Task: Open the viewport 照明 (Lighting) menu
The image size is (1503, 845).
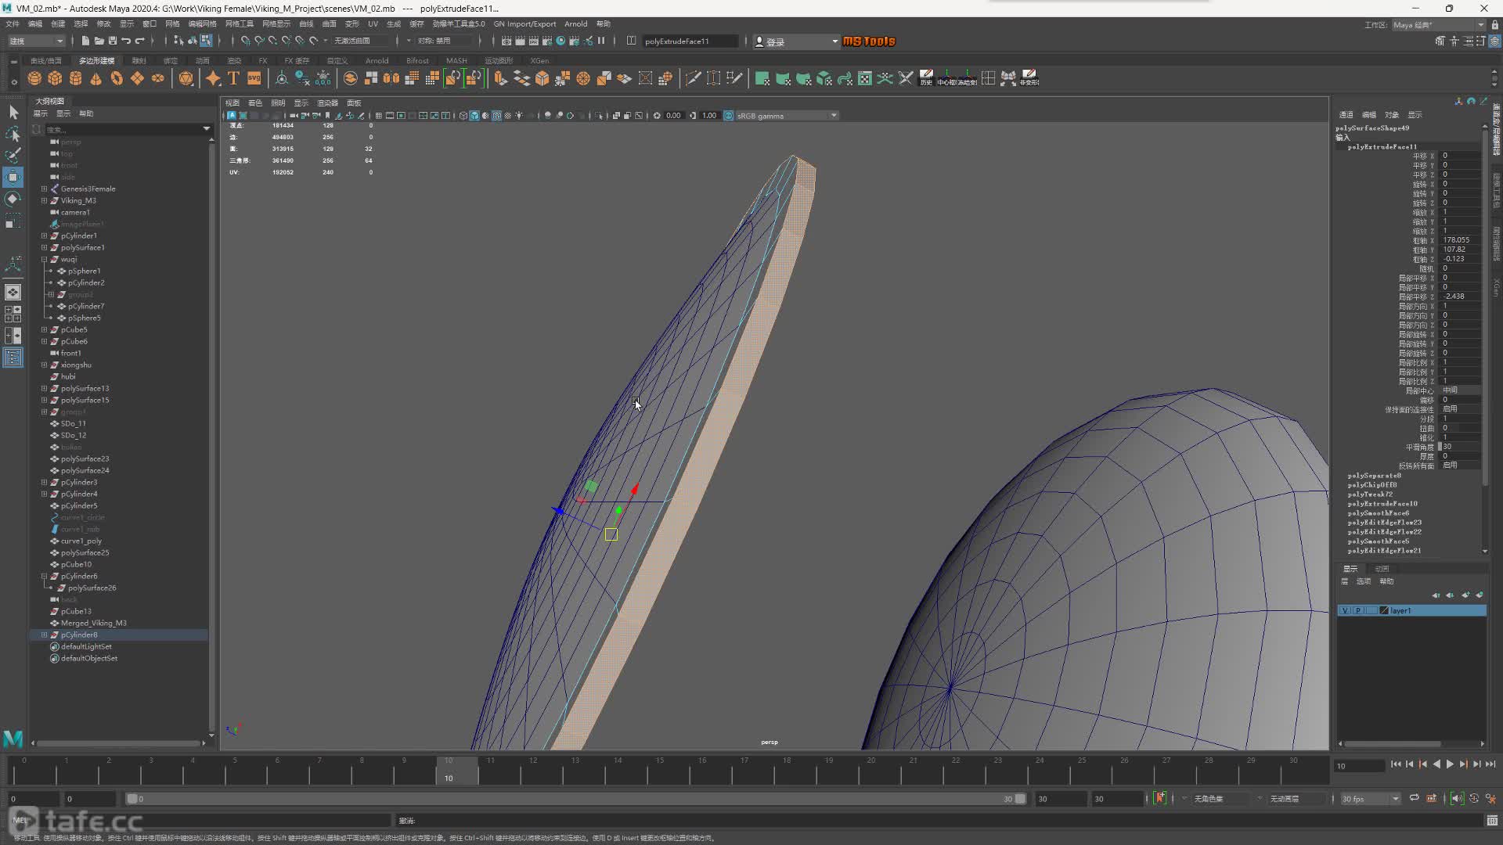Action: point(278,103)
